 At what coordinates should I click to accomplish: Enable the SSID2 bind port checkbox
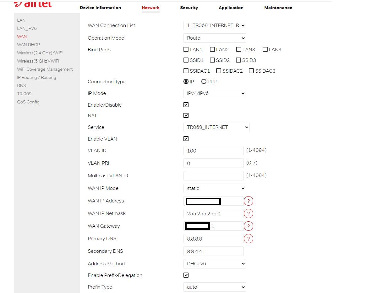[x=212, y=60]
